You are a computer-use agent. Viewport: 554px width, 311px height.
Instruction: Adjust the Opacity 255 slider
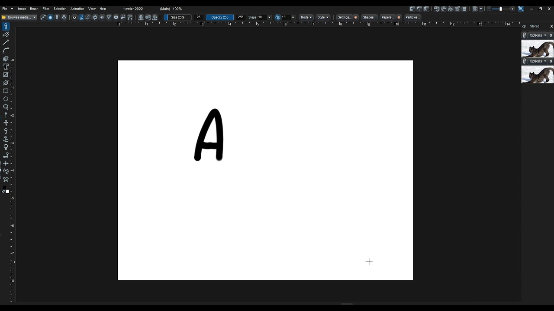point(219,17)
